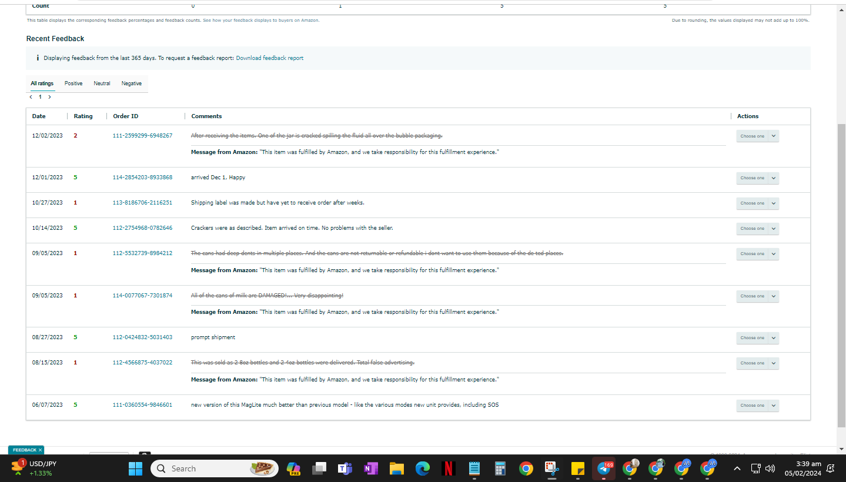Viewport: 846px width, 482px height.
Task: Open order 111-0360554-9846601 link
Action: coord(142,404)
